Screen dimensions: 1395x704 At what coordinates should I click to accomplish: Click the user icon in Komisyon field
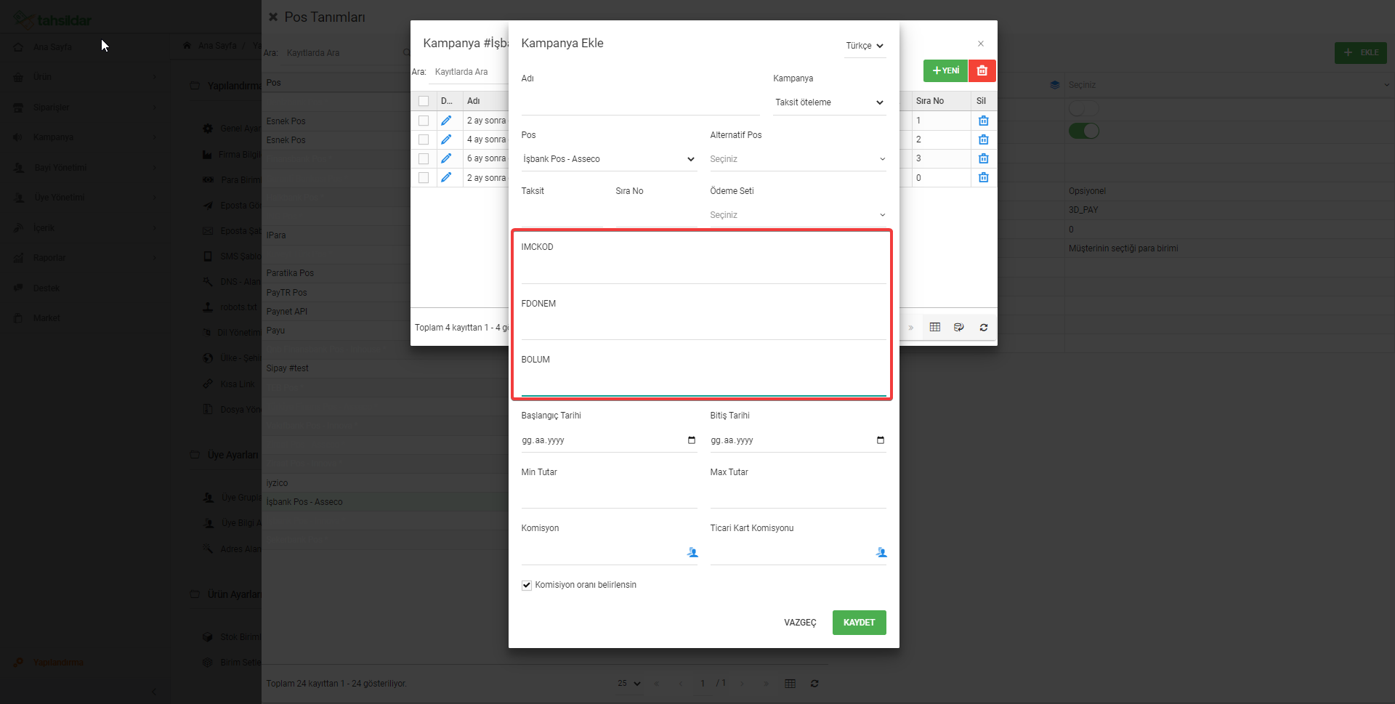click(x=692, y=553)
